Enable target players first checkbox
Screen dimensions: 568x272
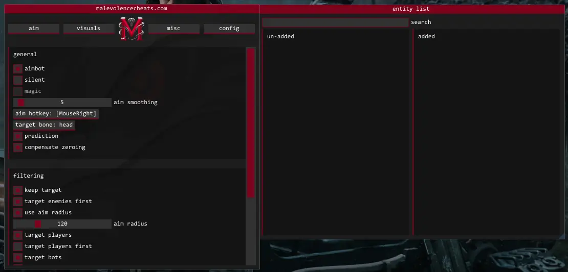click(x=18, y=246)
